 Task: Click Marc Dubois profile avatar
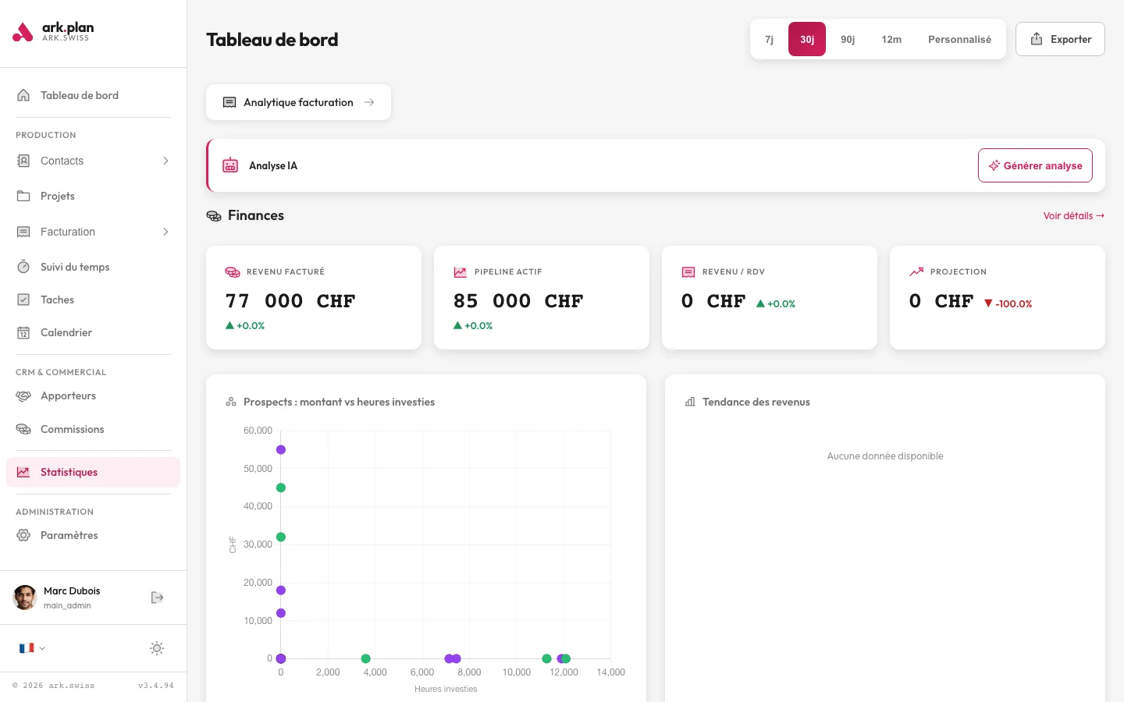click(25, 597)
